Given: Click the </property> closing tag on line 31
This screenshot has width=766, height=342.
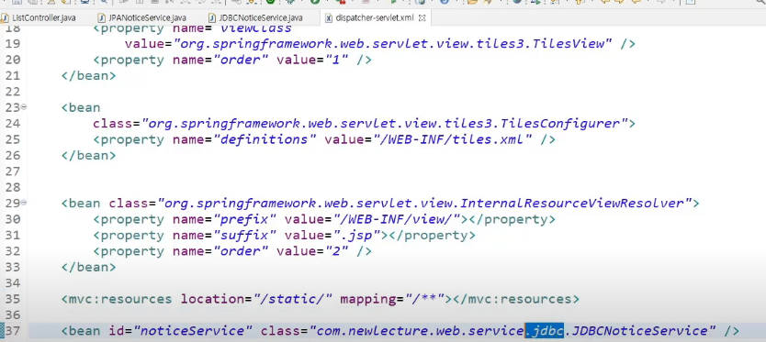Looking at the screenshot, I should pyautogui.click(x=432, y=235).
